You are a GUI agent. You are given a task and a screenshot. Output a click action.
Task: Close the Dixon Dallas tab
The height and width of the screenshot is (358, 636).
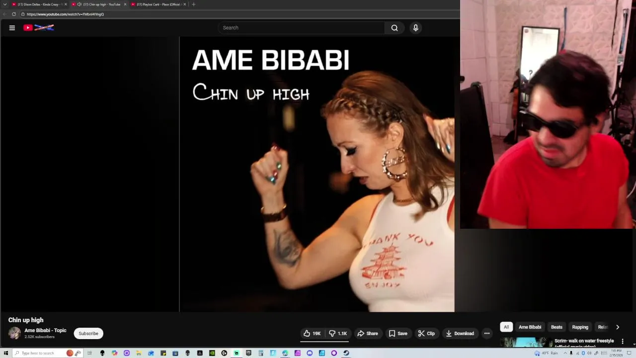(65, 4)
